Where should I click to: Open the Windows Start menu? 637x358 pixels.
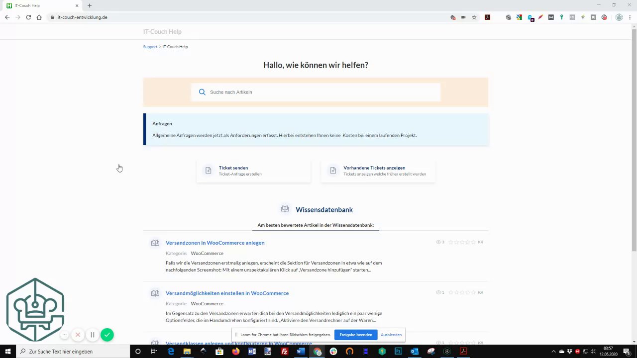coord(8,352)
